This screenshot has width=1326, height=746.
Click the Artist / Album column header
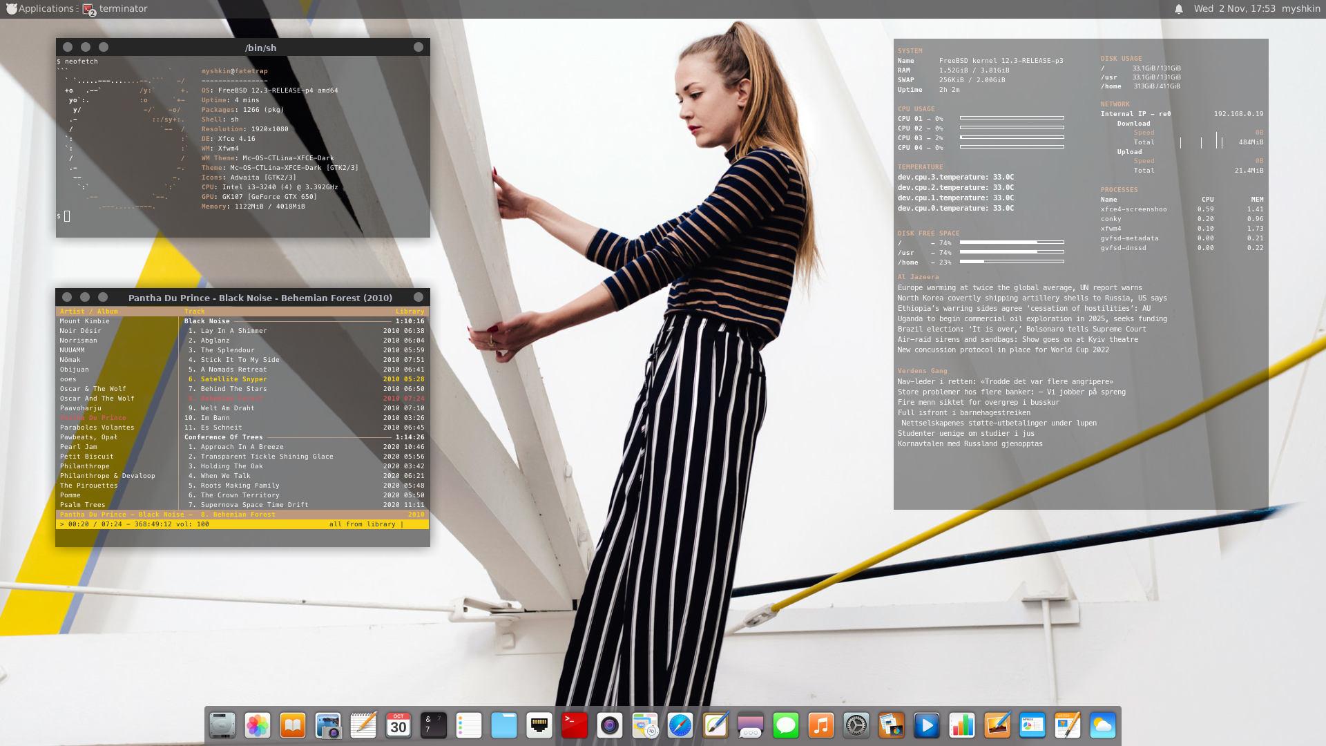[x=88, y=312]
